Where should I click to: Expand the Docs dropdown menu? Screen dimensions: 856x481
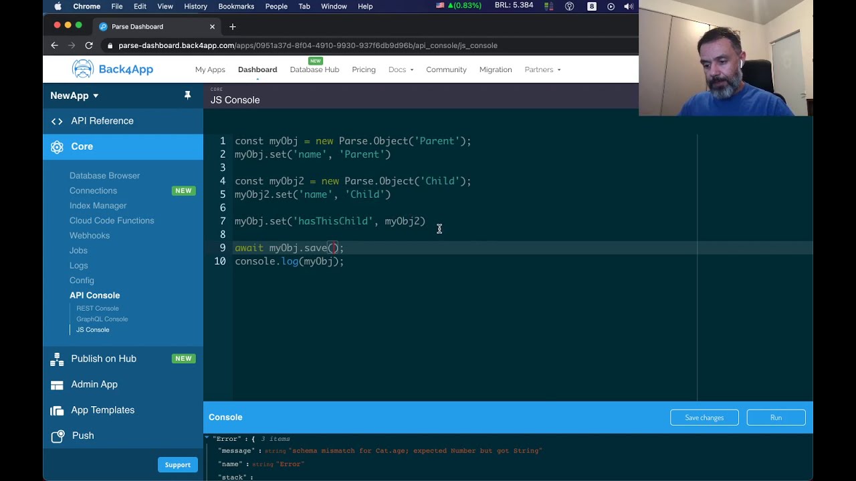click(401, 69)
